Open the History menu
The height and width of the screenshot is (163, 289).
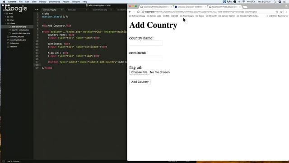tap(42, 2)
